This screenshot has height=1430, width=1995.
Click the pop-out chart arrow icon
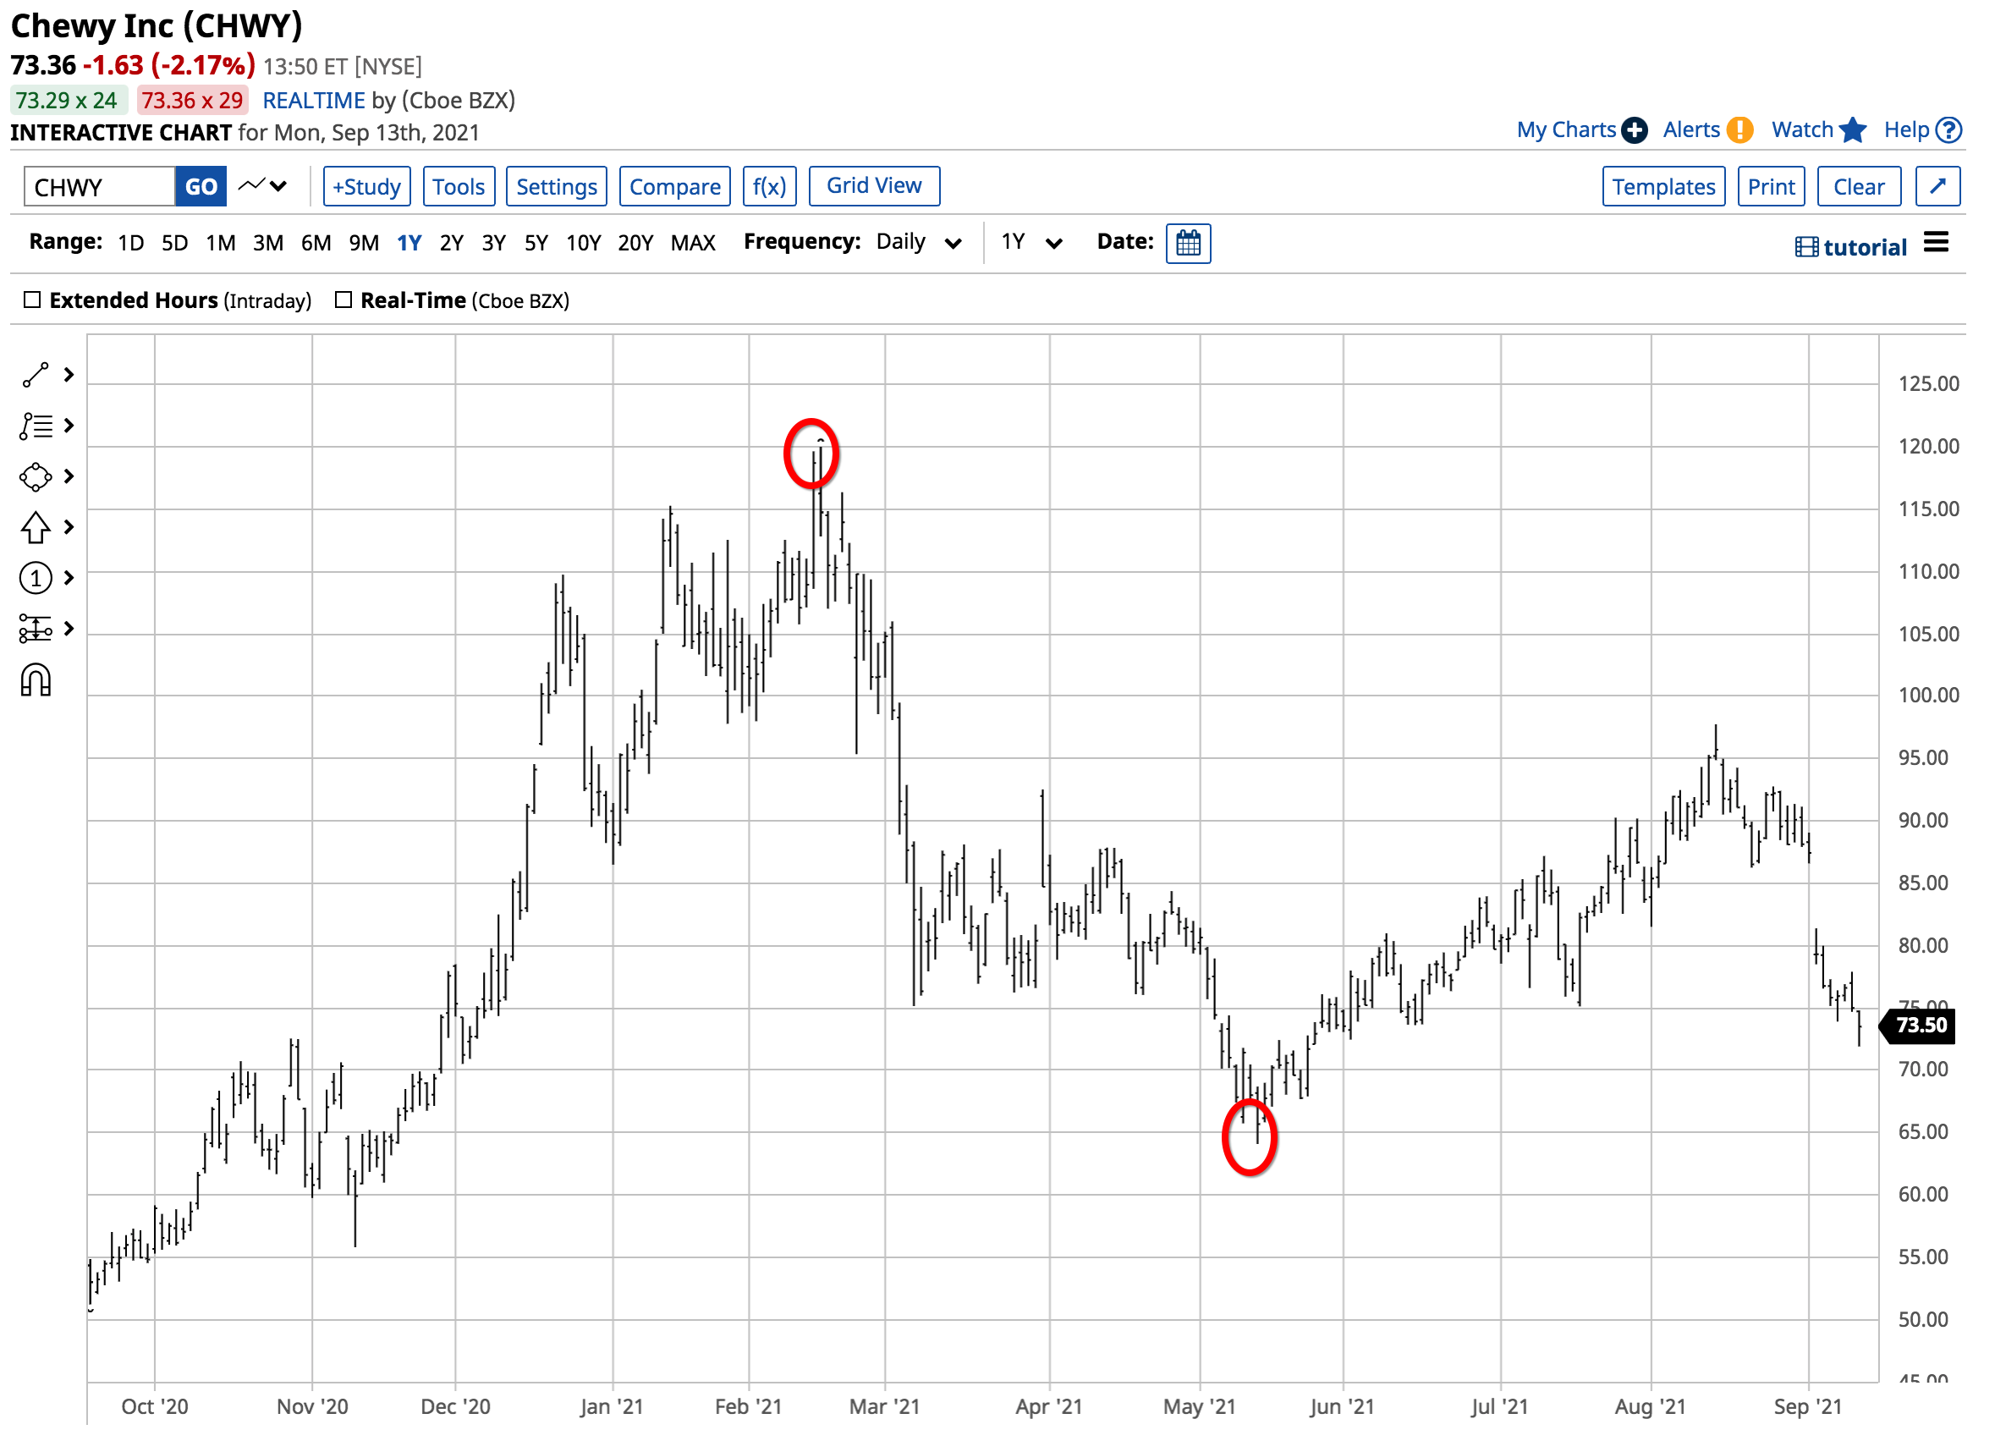point(1937,186)
